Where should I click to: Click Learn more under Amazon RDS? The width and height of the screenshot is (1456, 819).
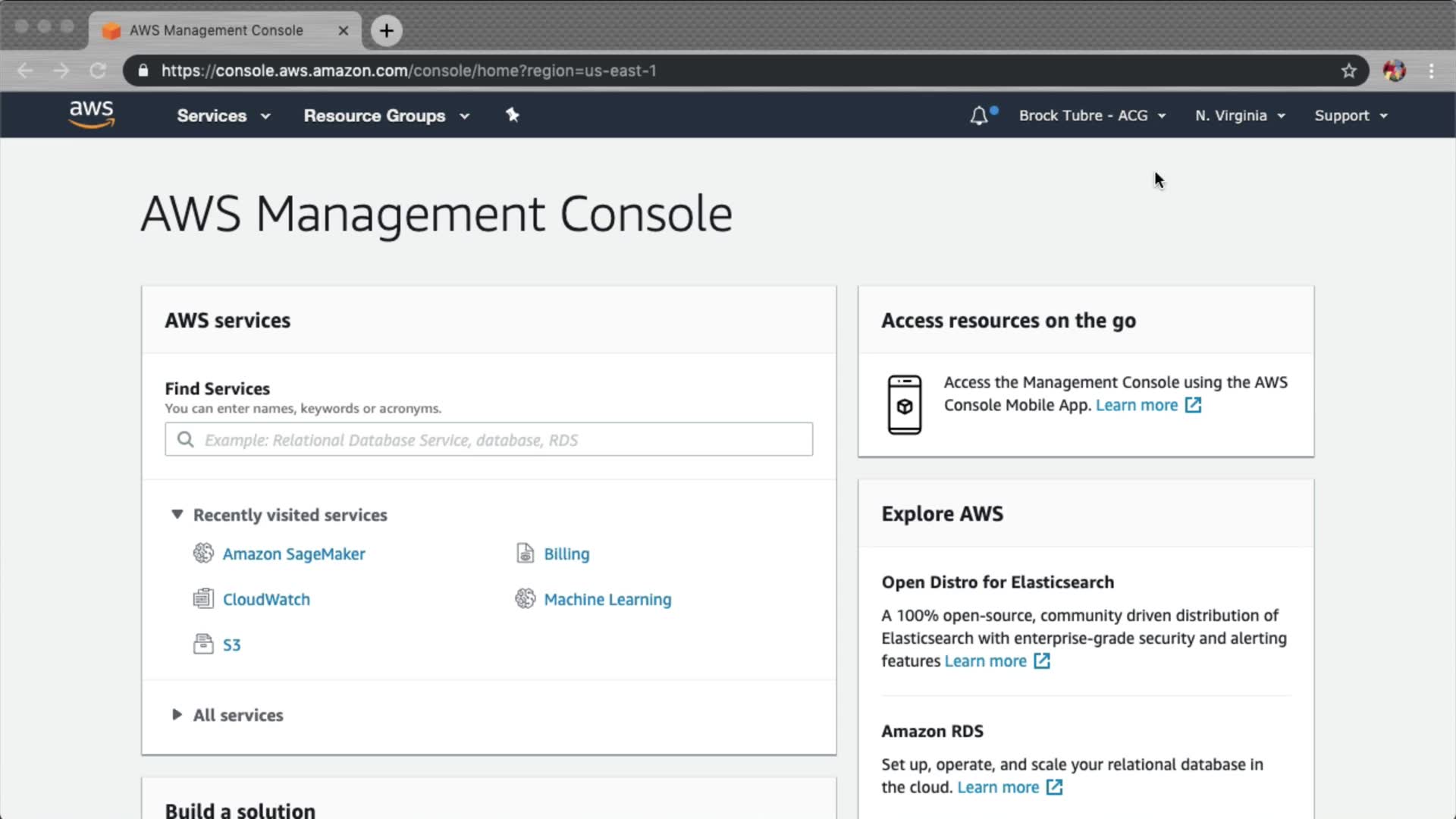pyautogui.click(x=998, y=787)
